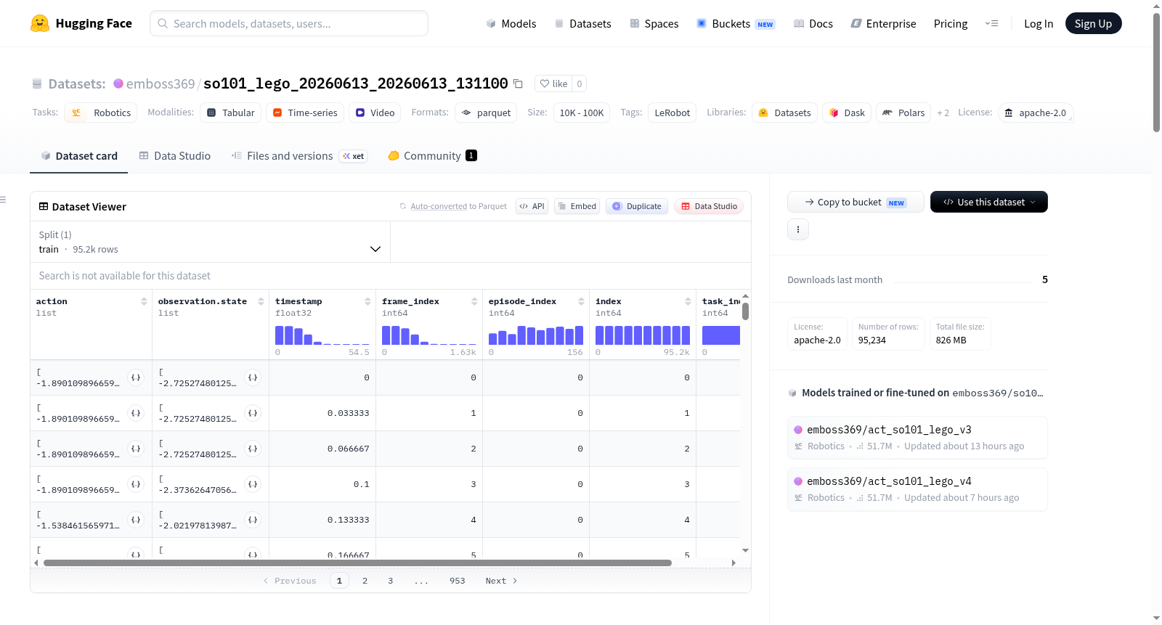Image resolution: width=1162 pixels, height=625 pixels.
Task: Open Use this dataset dropdown
Action: click(x=989, y=202)
